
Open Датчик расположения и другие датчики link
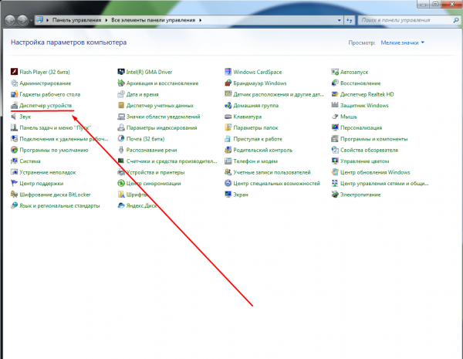tap(279, 94)
